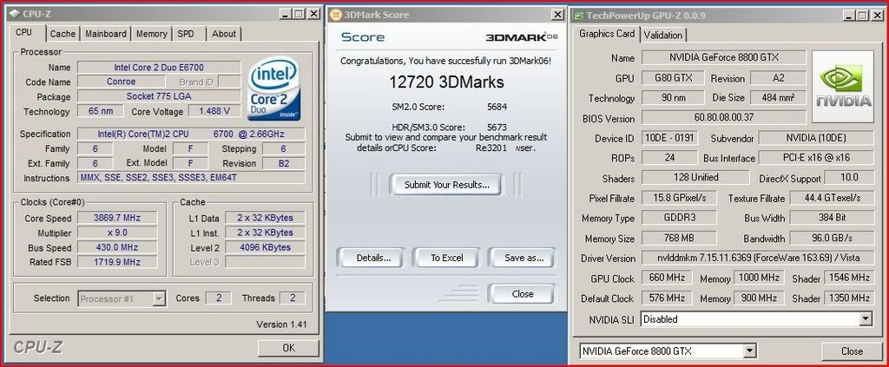Click the Bus Interface field PCI-E x16
This screenshot has width=889, height=367.
pos(816,157)
